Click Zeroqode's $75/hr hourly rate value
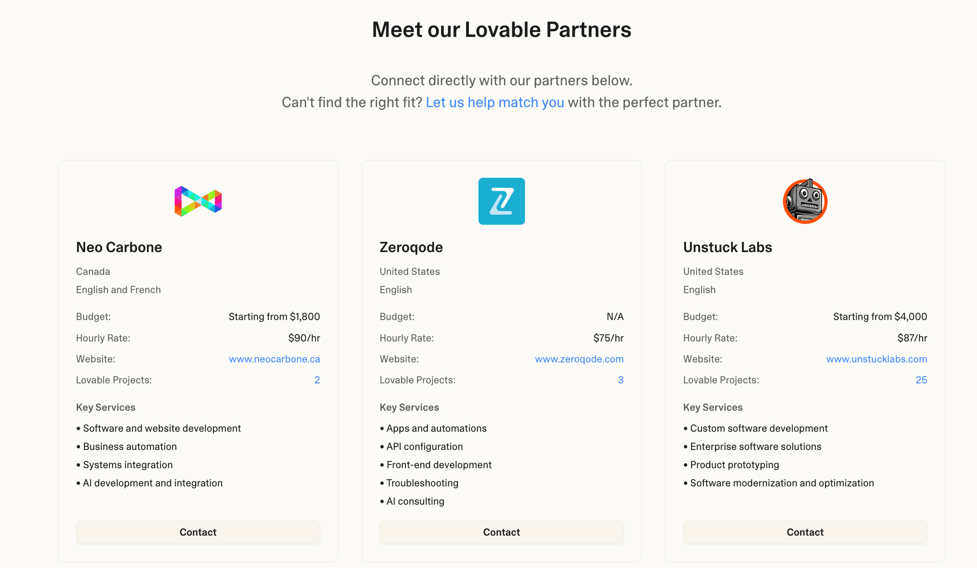This screenshot has width=977, height=568. click(608, 338)
